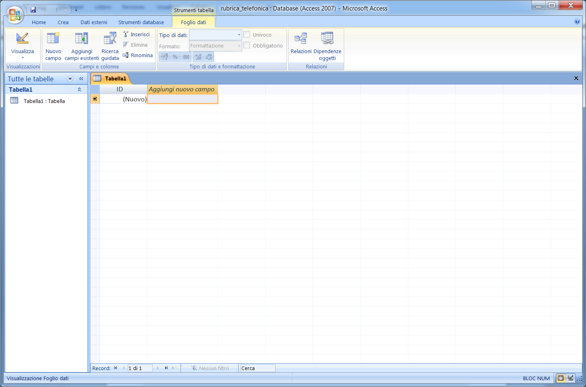Click Aggiungi campi esistenti icon
Viewport: 586px width, 387px height.
pos(82,39)
